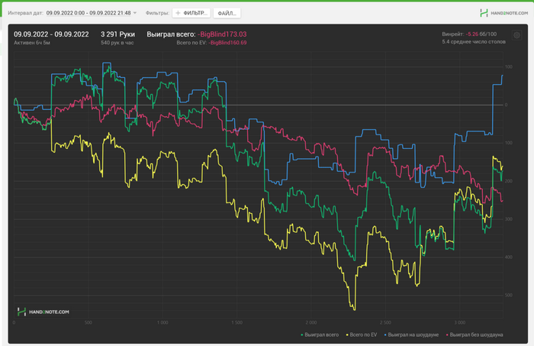Viewport: 534px width, 346px height.
Task: Select the date range 09.09.2022 0:00 field
Action: pyautogui.click(x=88, y=13)
